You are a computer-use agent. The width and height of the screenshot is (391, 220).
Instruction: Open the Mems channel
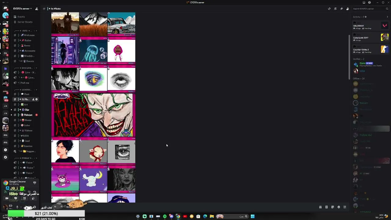click(x=26, y=120)
